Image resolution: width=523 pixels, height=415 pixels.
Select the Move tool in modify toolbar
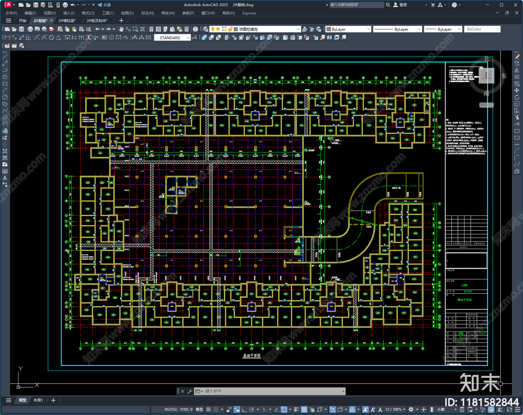517,90
